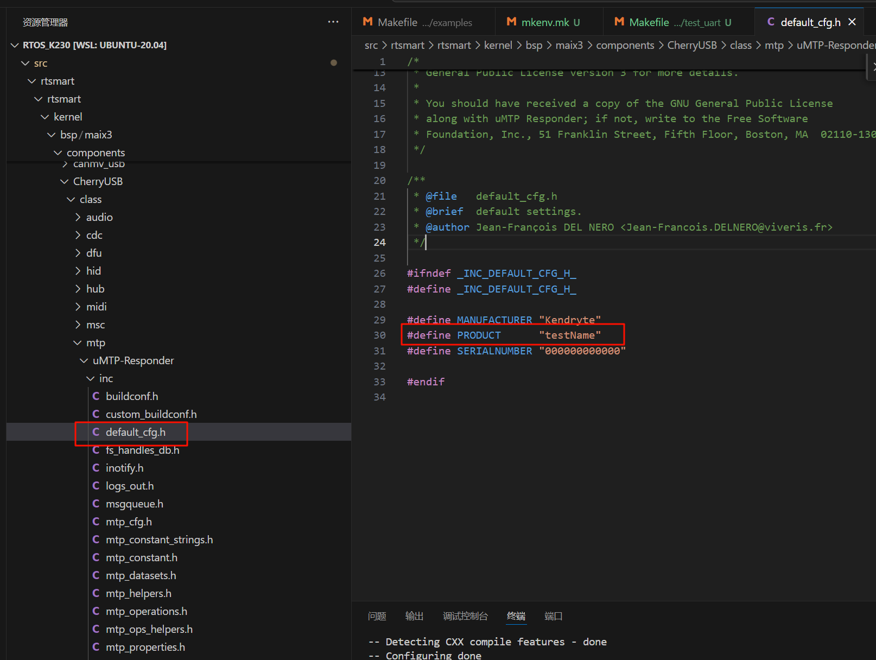Click the 资源管理器 explorer title

(45, 22)
